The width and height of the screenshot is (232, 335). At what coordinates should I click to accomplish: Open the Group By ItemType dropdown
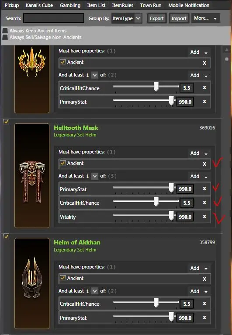pyautogui.click(x=127, y=18)
